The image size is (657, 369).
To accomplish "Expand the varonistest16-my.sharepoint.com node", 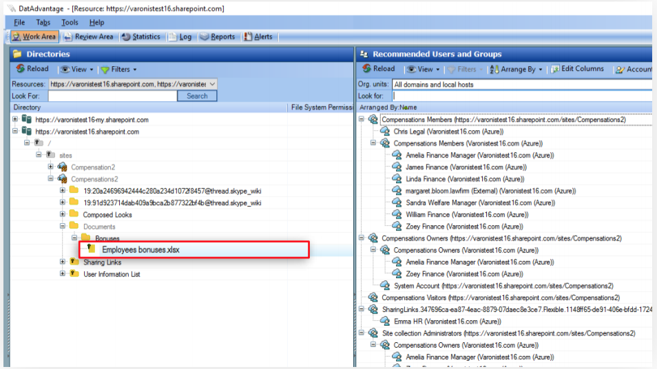I will coord(15,119).
